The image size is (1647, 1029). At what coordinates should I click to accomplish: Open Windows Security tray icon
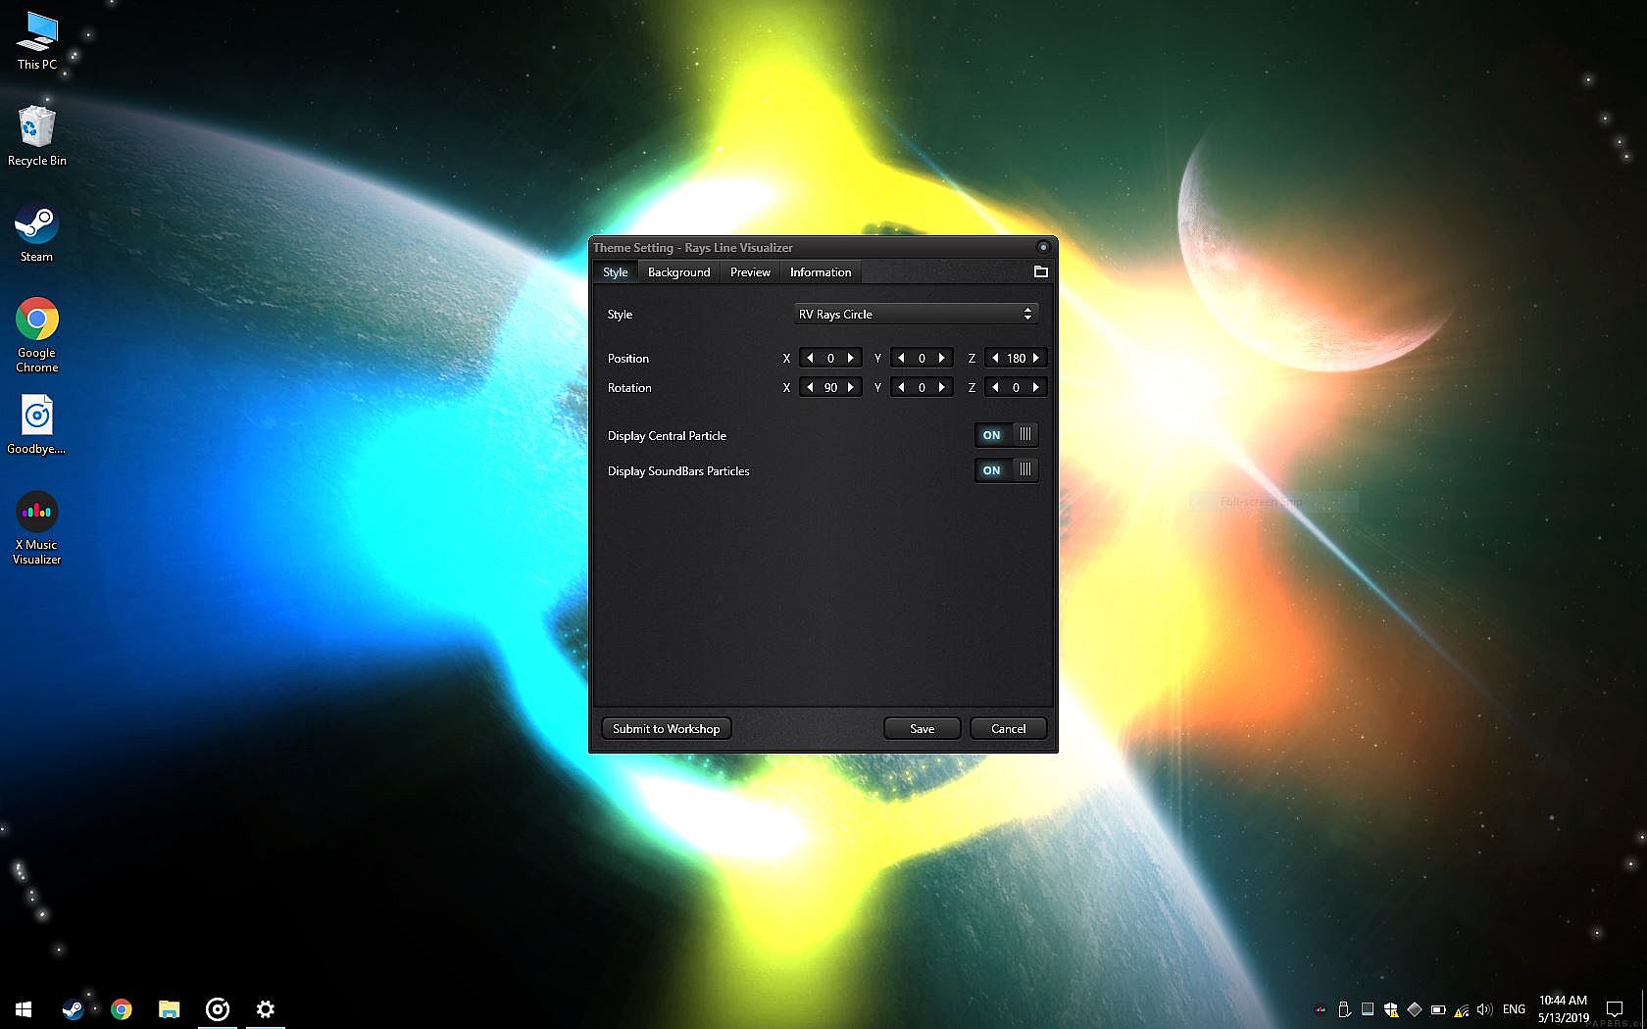[1391, 1009]
